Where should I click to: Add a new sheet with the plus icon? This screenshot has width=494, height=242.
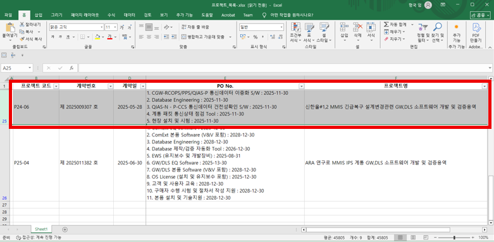point(65,229)
